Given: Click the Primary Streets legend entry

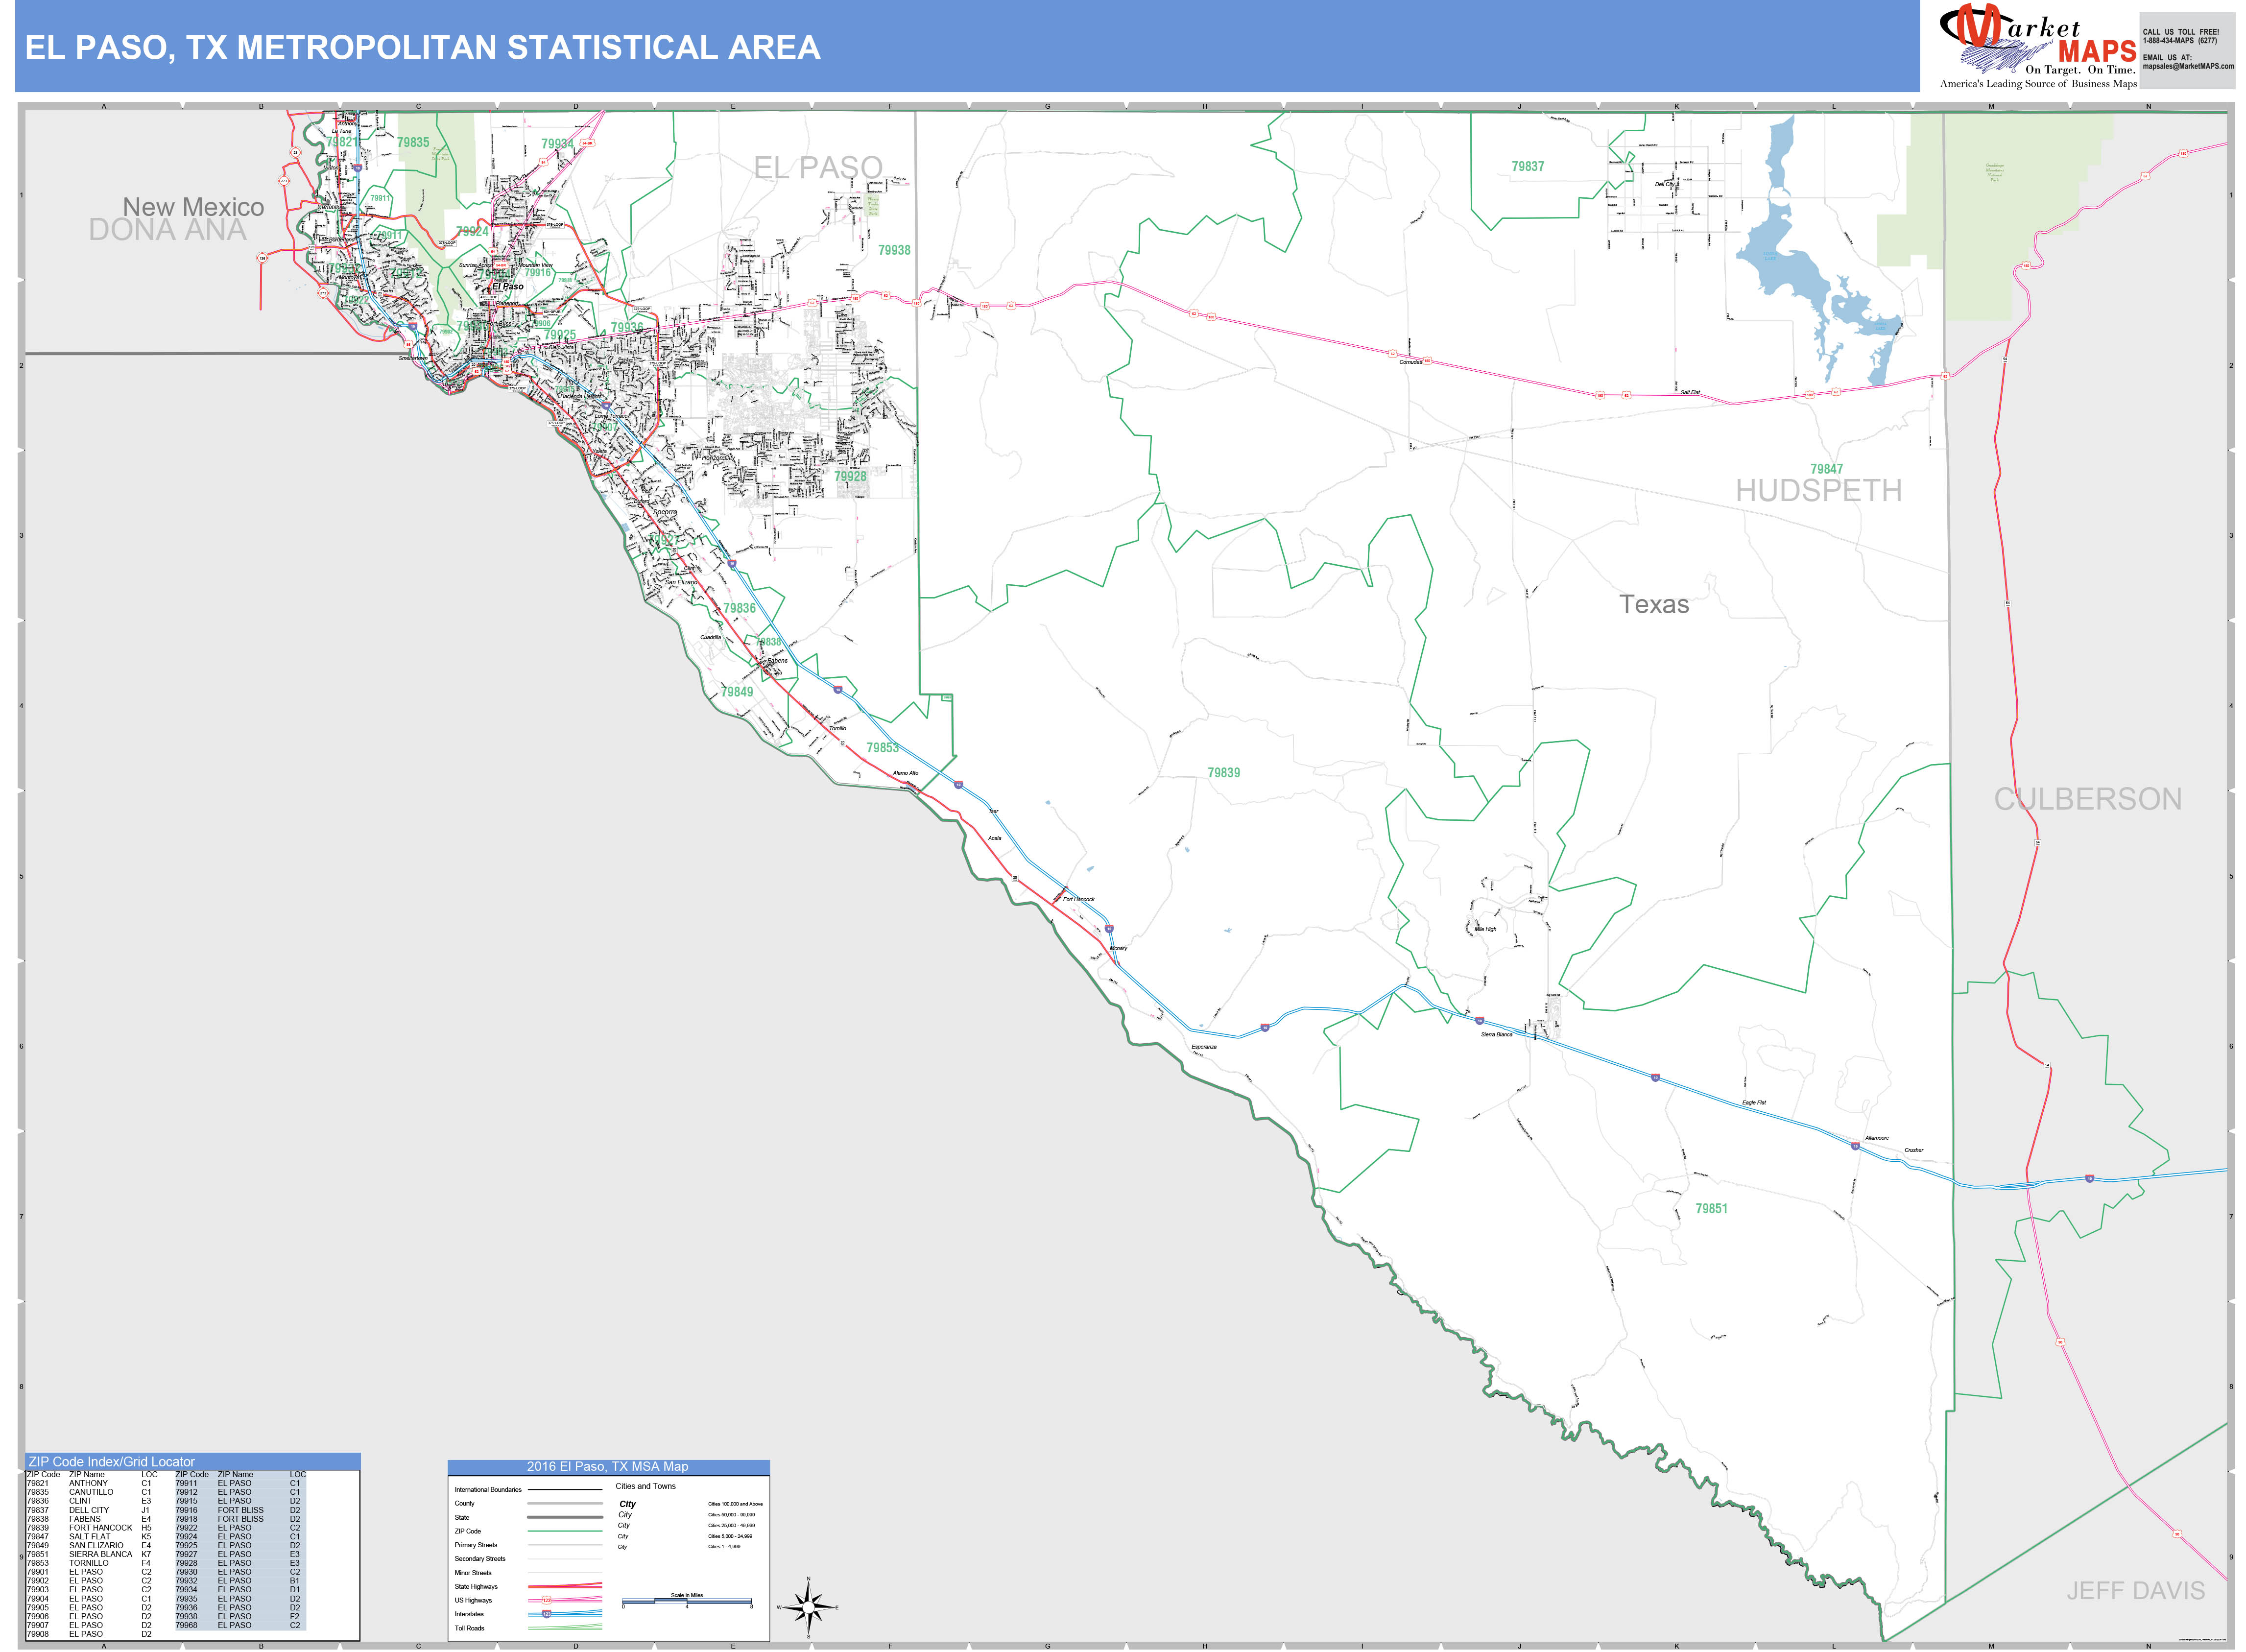Looking at the screenshot, I should point(476,1545).
